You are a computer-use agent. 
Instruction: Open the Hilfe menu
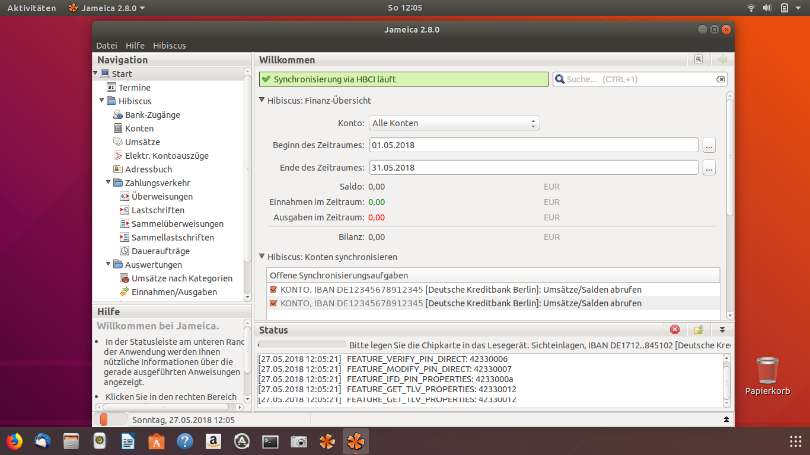(135, 46)
